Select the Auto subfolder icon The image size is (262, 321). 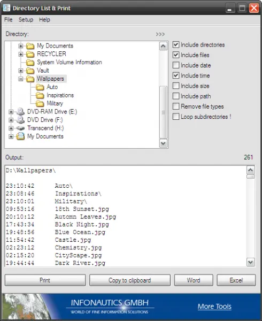(x=40, y=87)
